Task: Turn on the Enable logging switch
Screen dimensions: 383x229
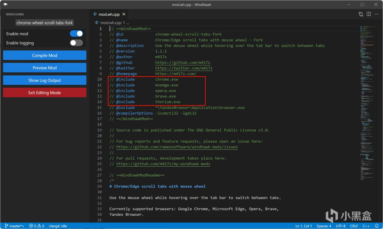Action: click(x=76, y=43)
